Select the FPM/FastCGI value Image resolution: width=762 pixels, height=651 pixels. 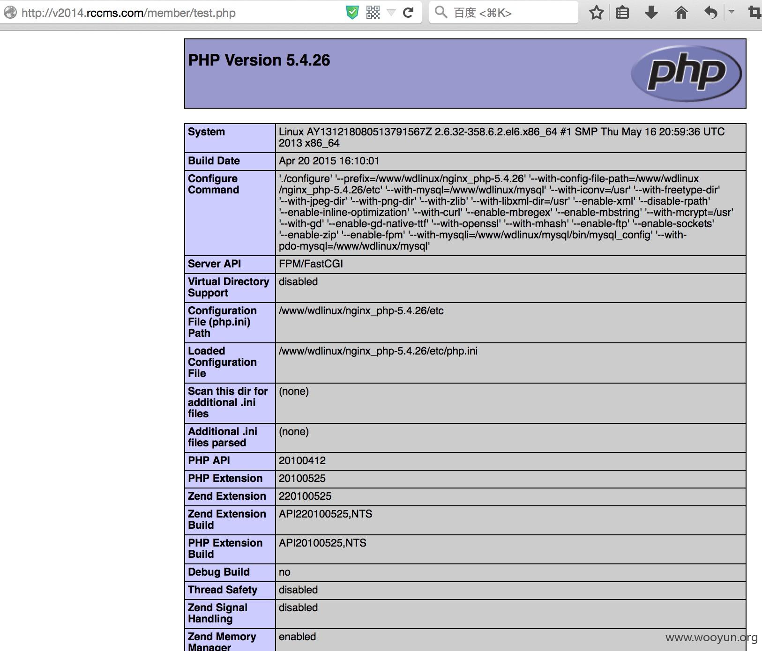(311, 264)
